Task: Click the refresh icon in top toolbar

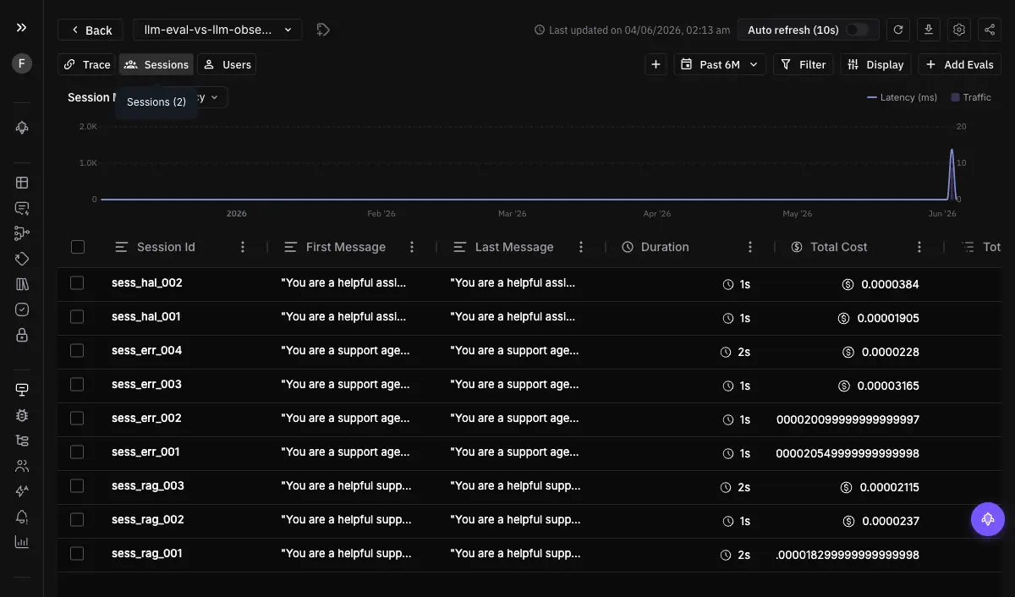Action: pyautogui.click(x=898, y=30)
